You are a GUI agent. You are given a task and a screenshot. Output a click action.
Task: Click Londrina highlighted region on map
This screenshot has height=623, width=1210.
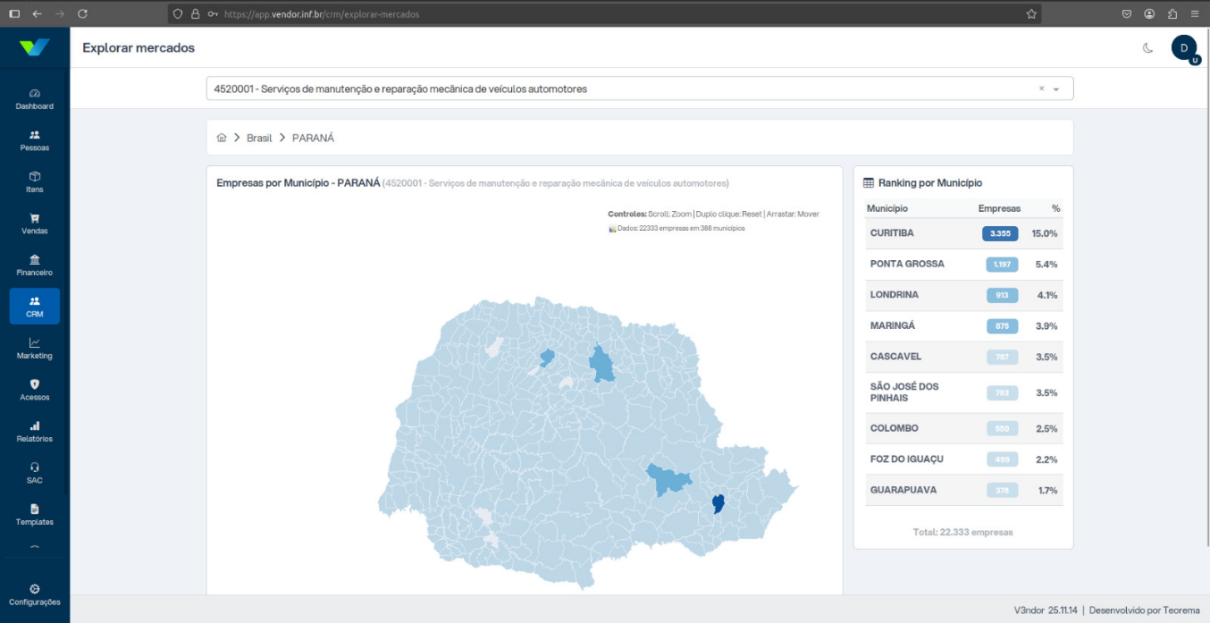[601, 364]
